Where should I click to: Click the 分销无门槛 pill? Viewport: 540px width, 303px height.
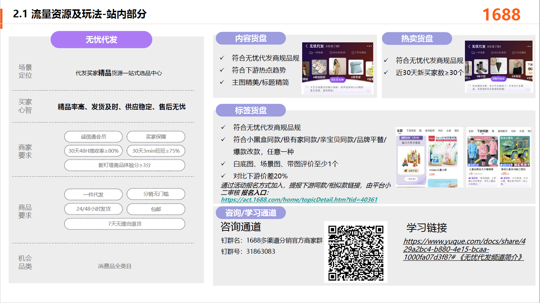click(156, 194)
